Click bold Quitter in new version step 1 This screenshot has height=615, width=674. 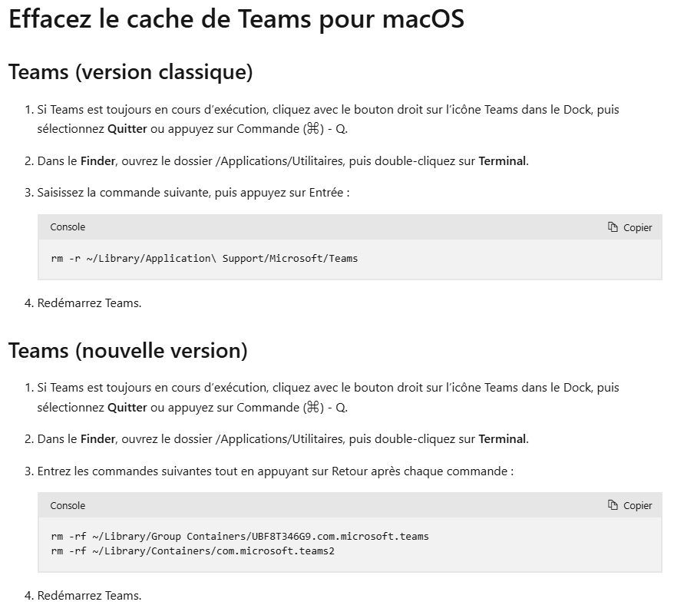[x=127, y=407]
